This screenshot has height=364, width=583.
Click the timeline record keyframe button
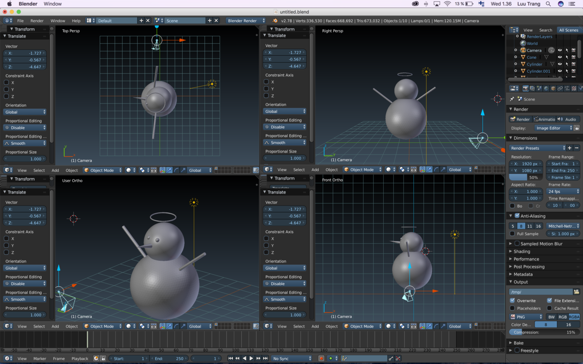321,358
